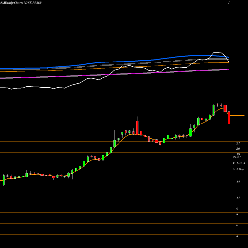Click the last red candlestick on the chart

coord(229,118)
